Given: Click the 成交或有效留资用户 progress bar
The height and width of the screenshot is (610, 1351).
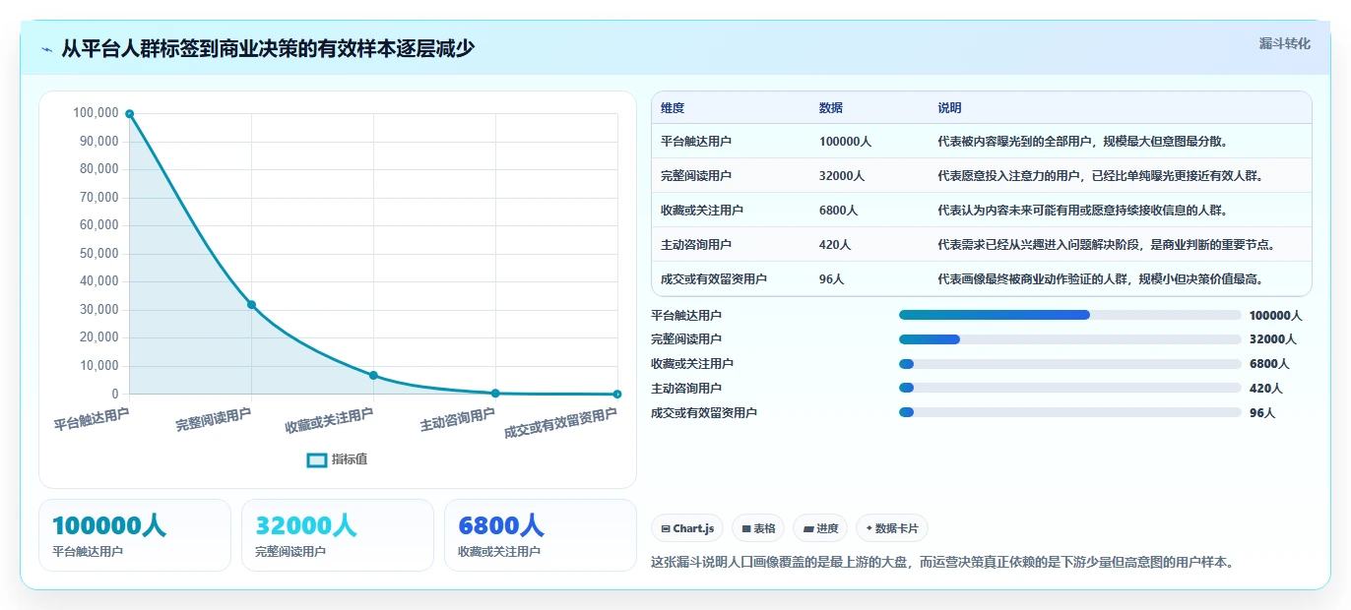Looking at the screenshot, I should [x=1069, y=413].
